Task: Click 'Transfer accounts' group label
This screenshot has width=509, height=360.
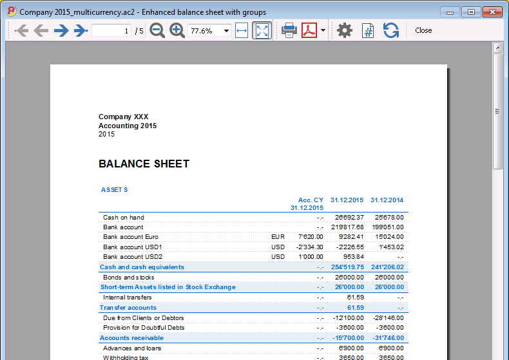Action: [128, 308]
